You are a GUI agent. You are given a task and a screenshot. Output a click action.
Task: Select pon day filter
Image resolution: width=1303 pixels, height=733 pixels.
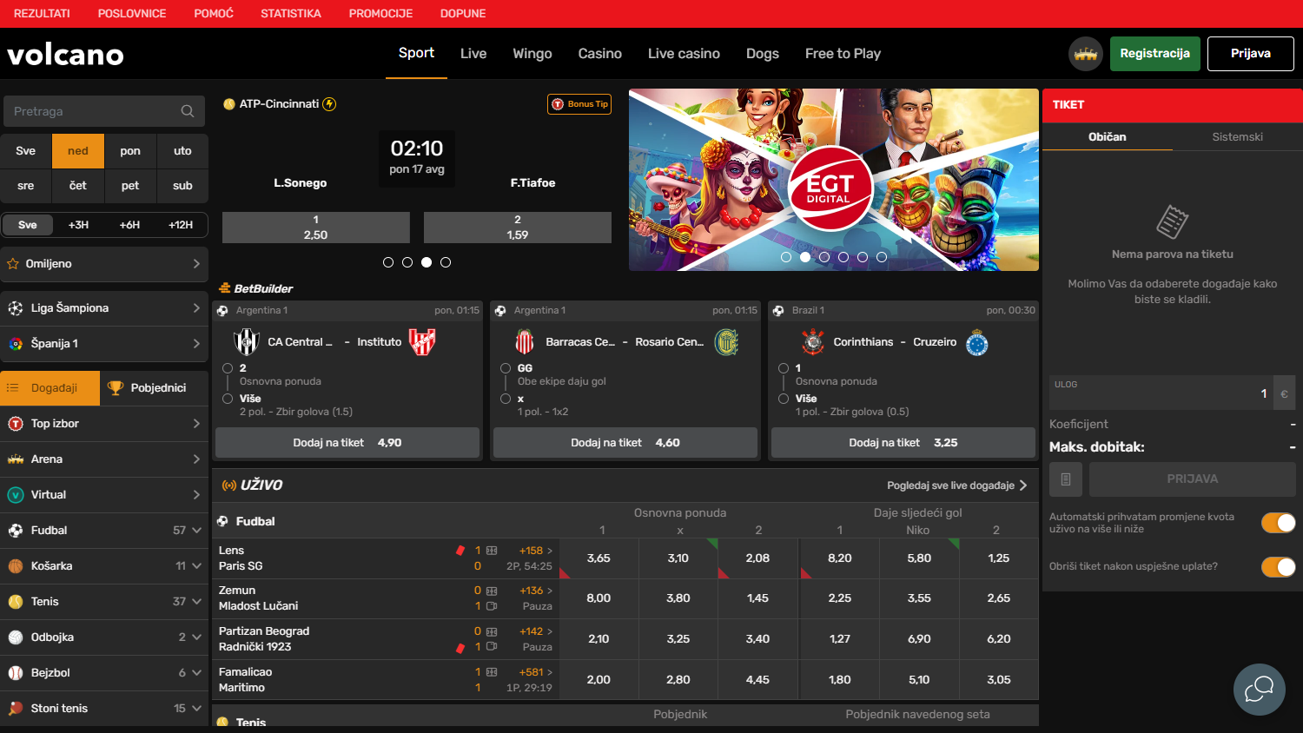click(130, 151)
